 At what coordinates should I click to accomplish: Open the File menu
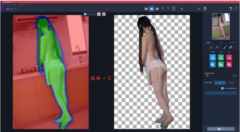pos(3,4)
